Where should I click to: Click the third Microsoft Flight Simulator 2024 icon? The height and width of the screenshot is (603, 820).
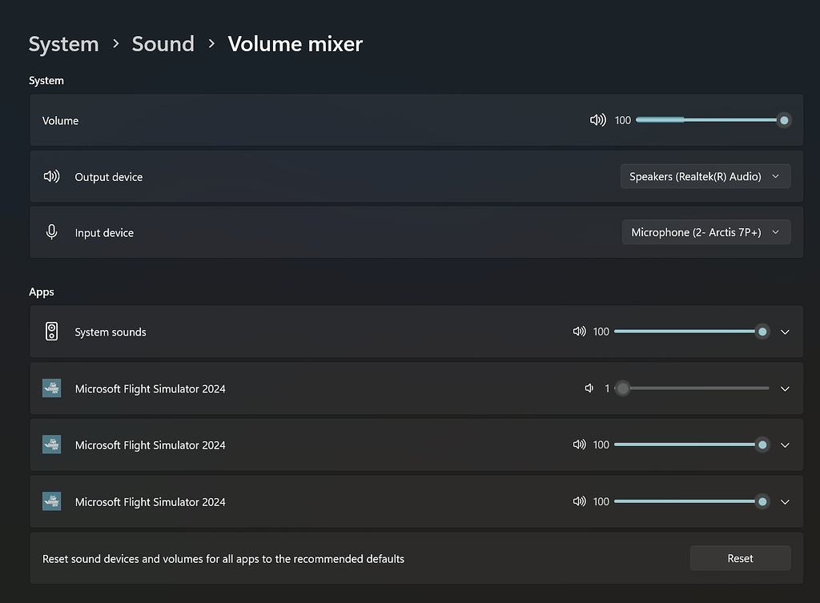(x=51, y=501)
